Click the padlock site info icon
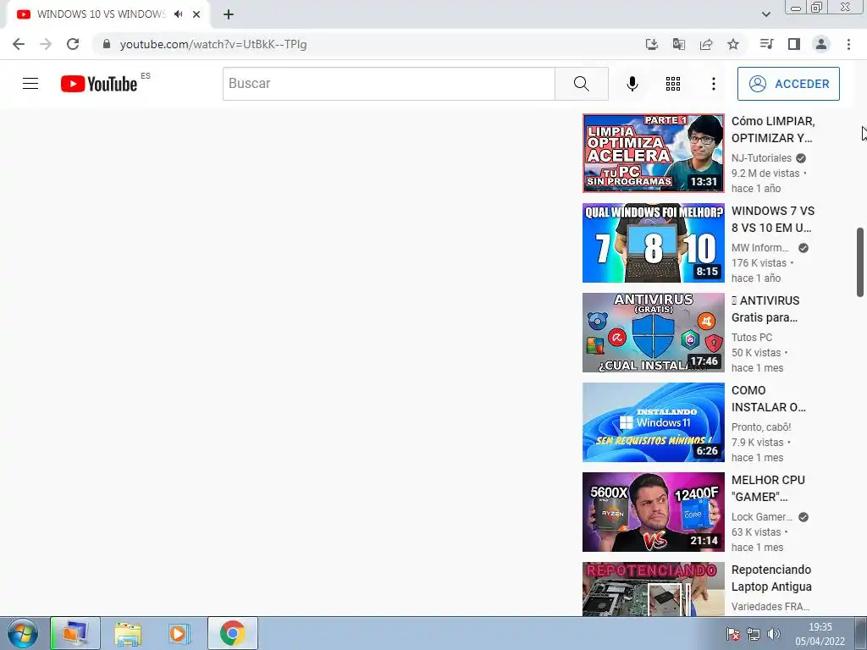The height and width of the screenshot is (650, 867). (107, 44)
